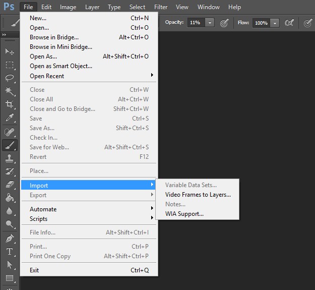Select the Horizontal Type tool
The image size is (315, 290).
pos(10,252)
